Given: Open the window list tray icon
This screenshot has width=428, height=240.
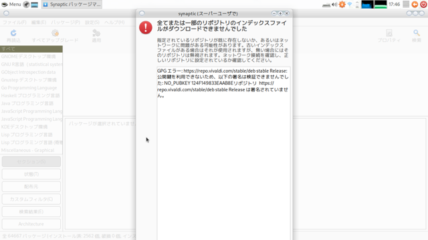Looking at the screenshot, I should 406,5.
